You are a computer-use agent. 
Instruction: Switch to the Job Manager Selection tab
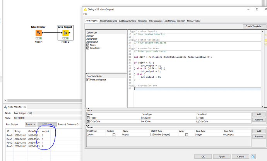(175, 21)
